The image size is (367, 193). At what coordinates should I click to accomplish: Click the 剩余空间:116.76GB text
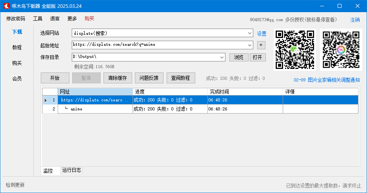94,67
